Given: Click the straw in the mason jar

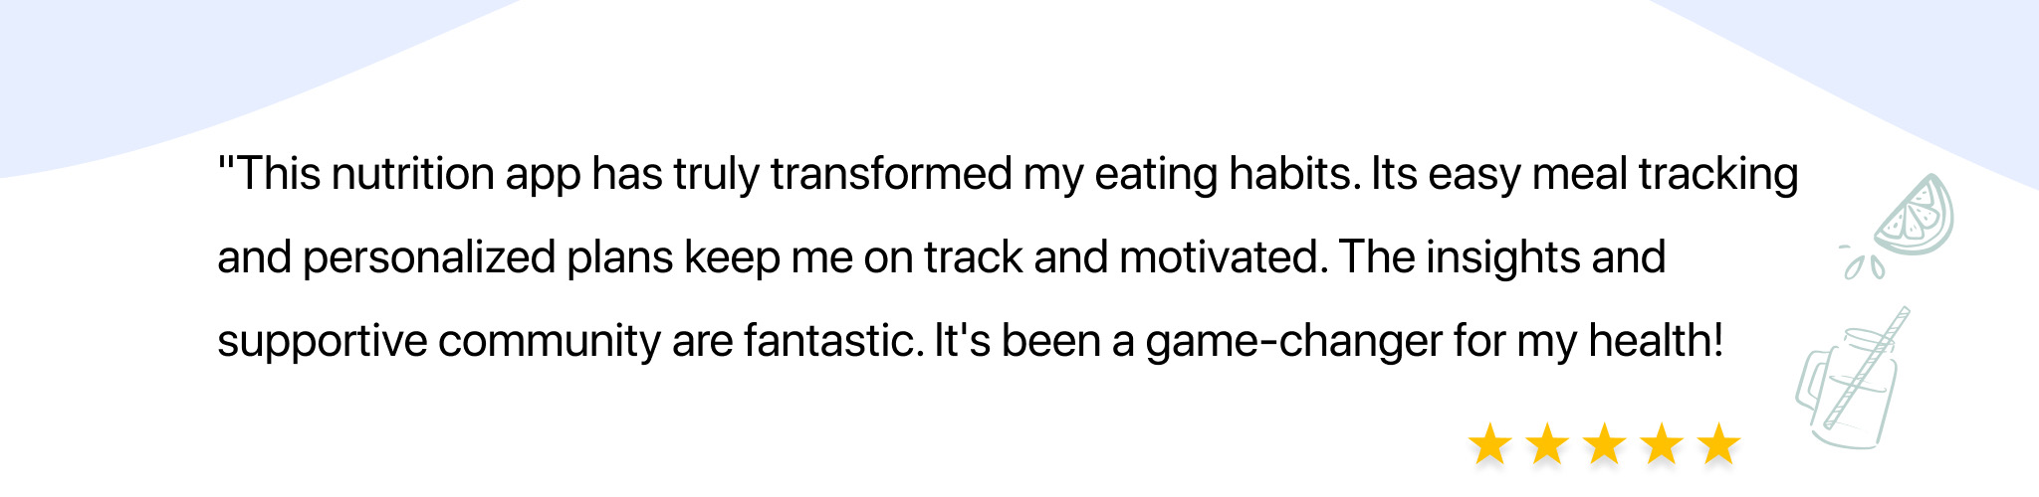Looking at the screenshot, I should [1869, 366].
